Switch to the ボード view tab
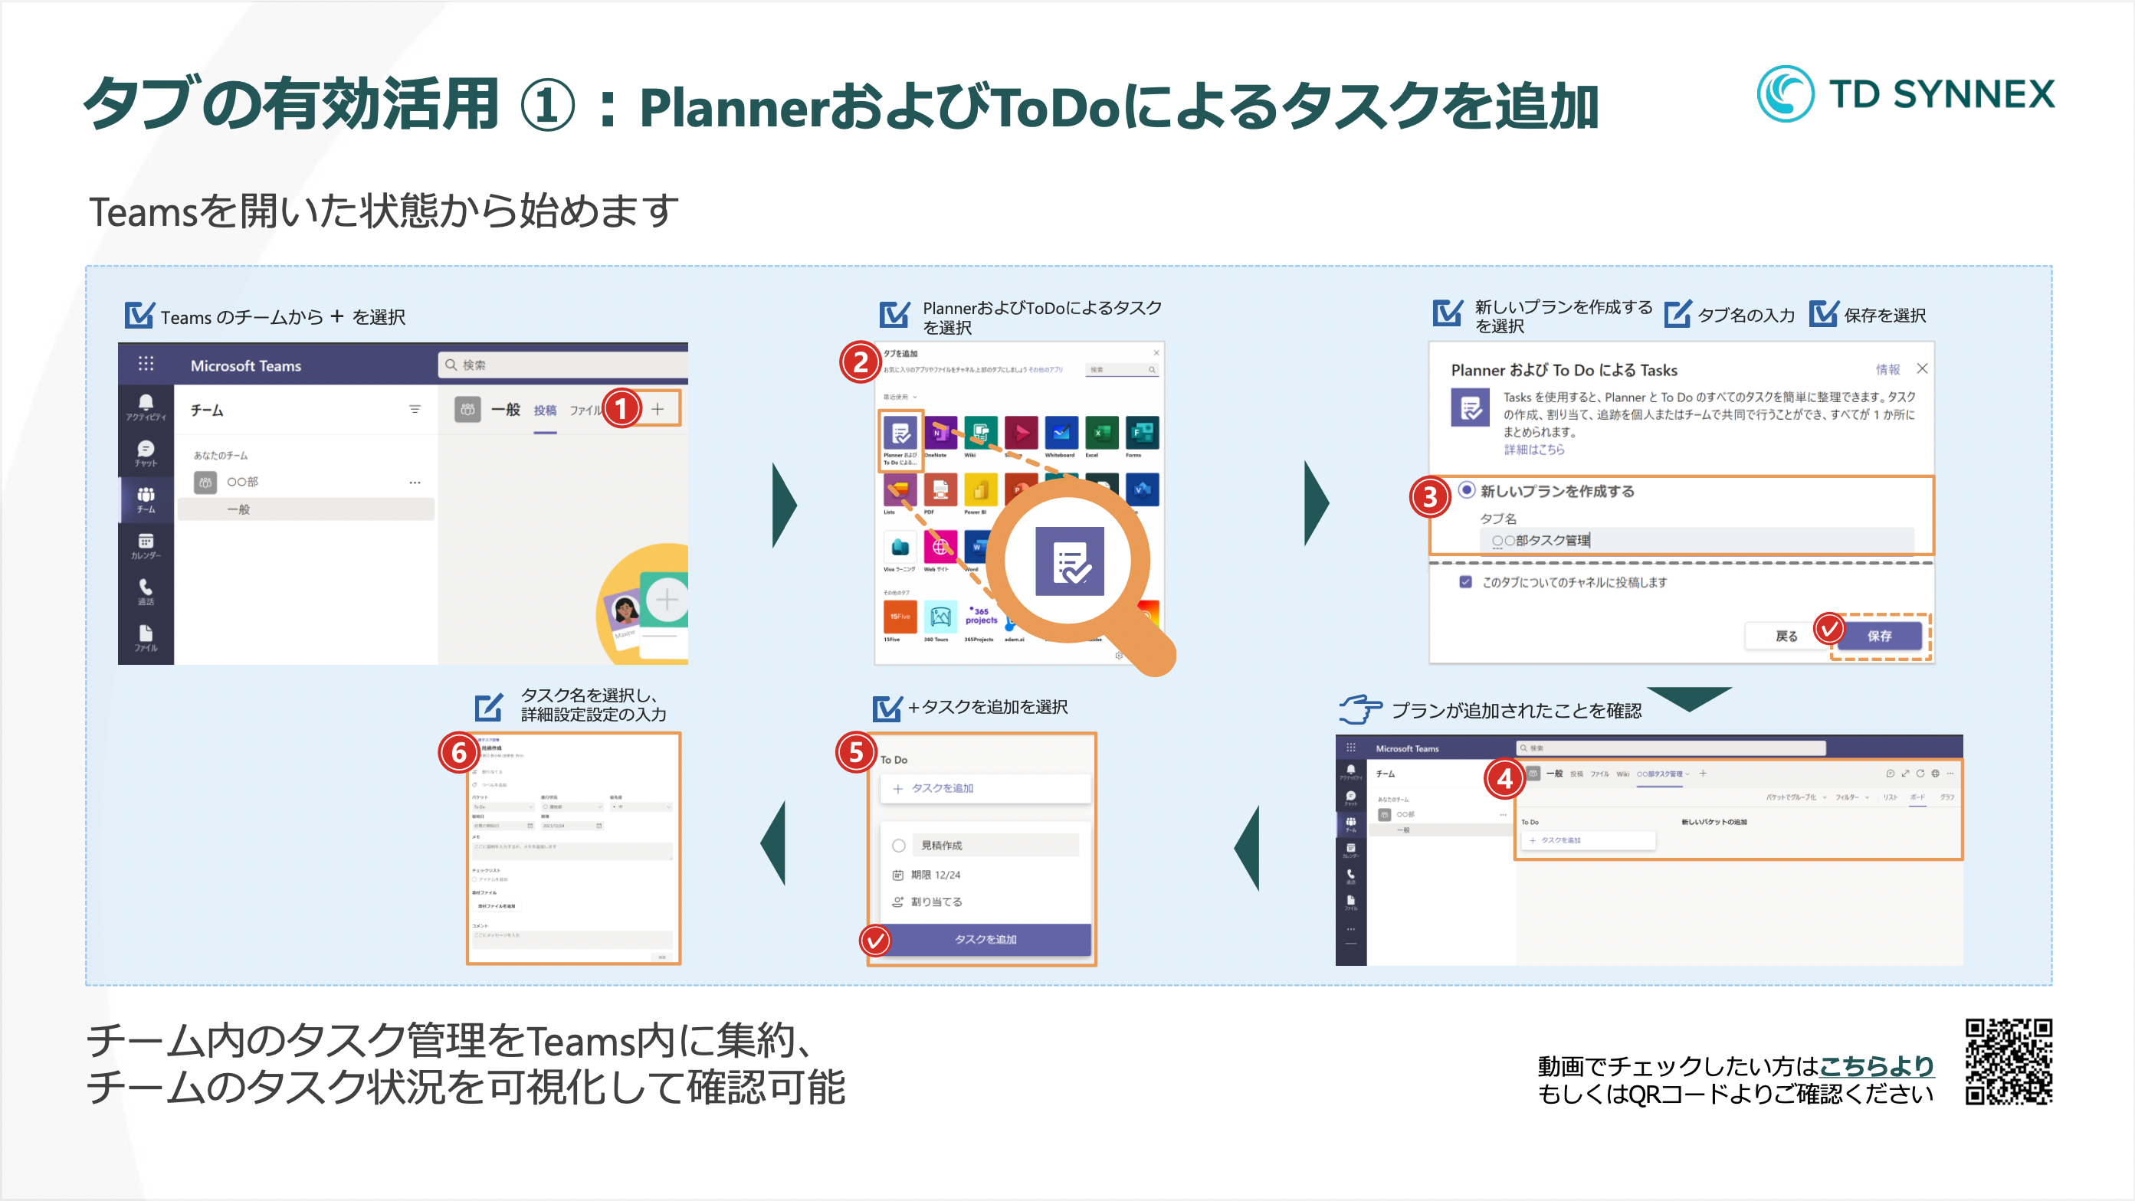Screen dimensions: 2135x1201 click(x=1918, y=797)
